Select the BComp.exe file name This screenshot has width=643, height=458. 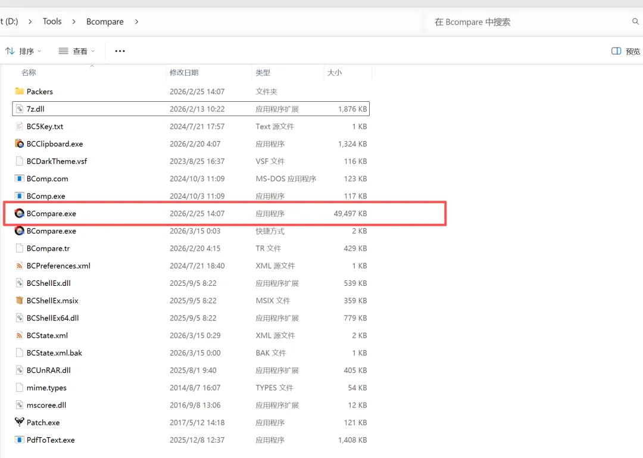click(x=45, y=196)
